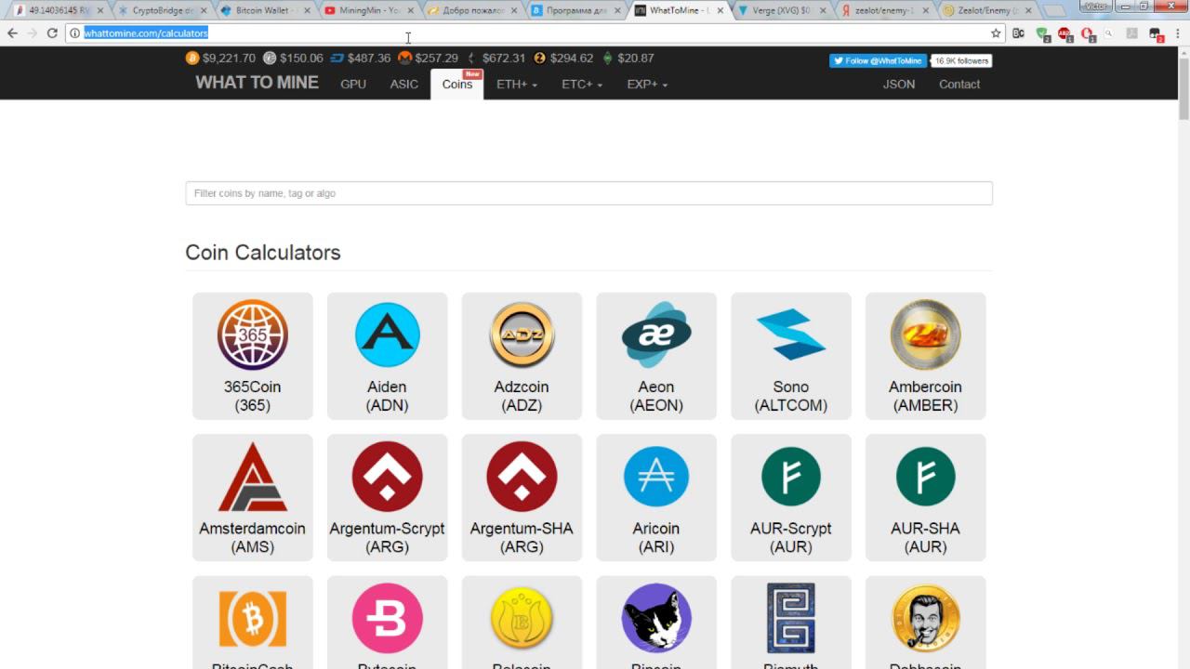Open the Dobbscoin man-with-pipe icon
The width and height of the screenshot is (1190, 669).
tap(925, 618)
